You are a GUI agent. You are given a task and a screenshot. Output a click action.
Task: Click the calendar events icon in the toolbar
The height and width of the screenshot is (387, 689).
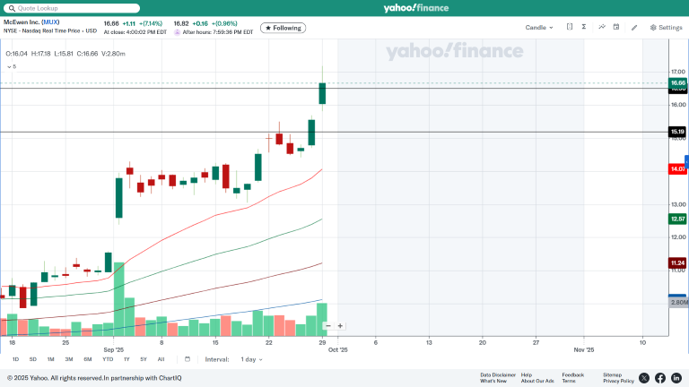[616, 27]
